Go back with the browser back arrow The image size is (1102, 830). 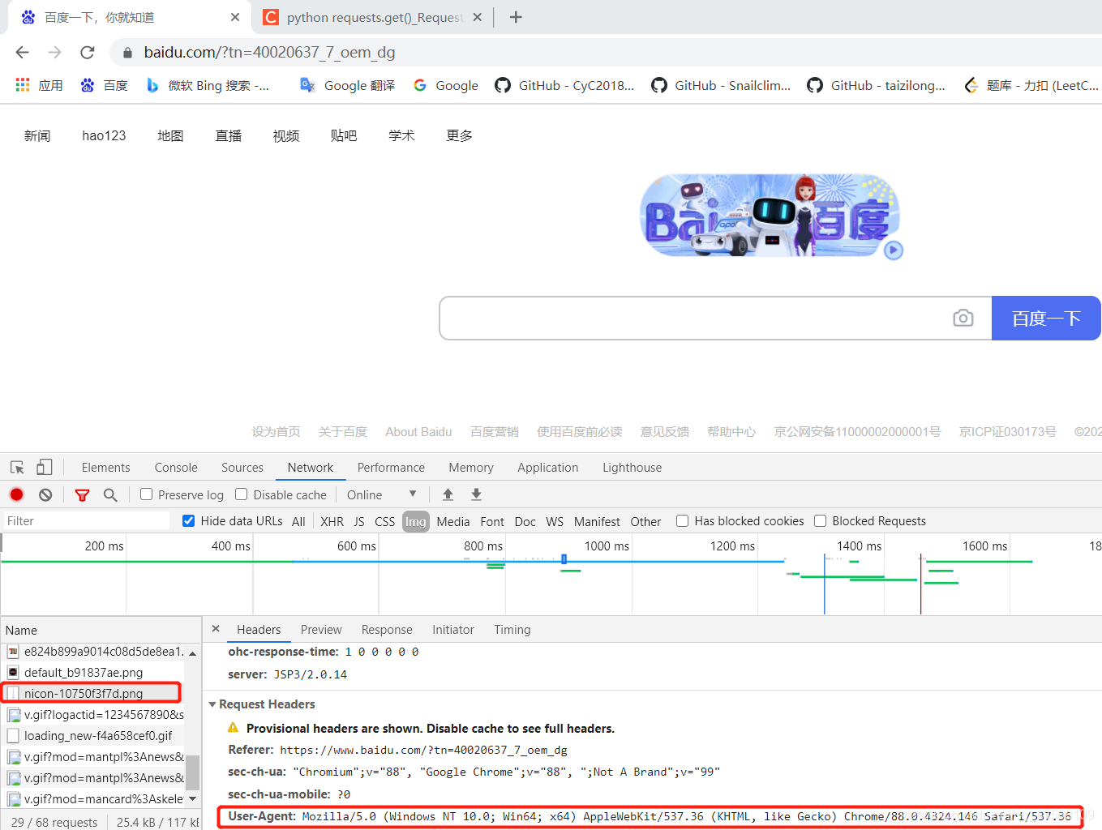coord(22,52)
